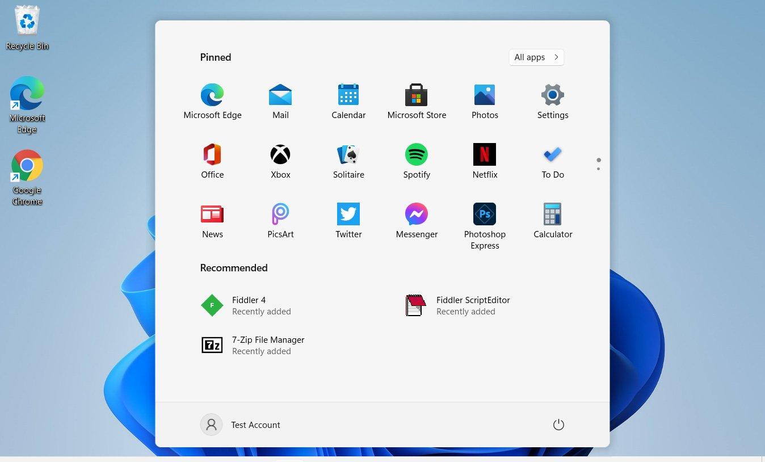Screen dimensions: 765x462
Task: Open Microsoft Store
Action: 417,102
